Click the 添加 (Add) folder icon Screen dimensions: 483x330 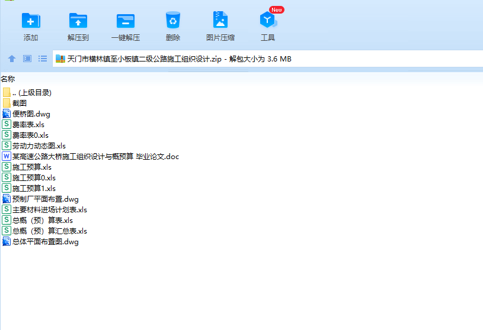pos(31,21)
